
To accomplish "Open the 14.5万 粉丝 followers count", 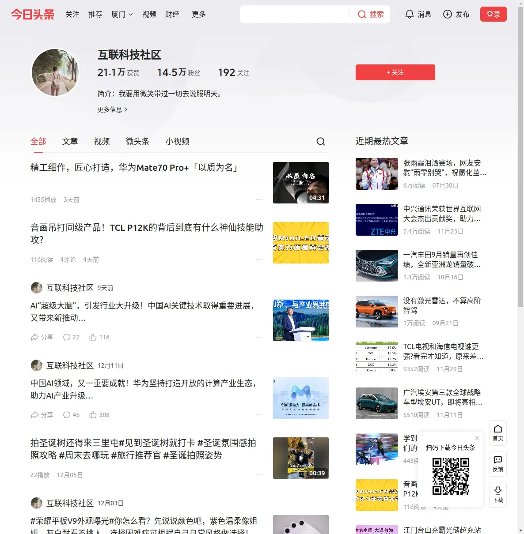I will pos(179,72).
